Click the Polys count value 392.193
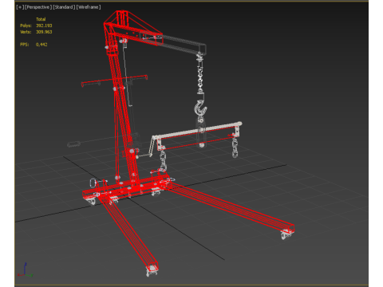This screenshot has width=383, height=287. (44, 26)
